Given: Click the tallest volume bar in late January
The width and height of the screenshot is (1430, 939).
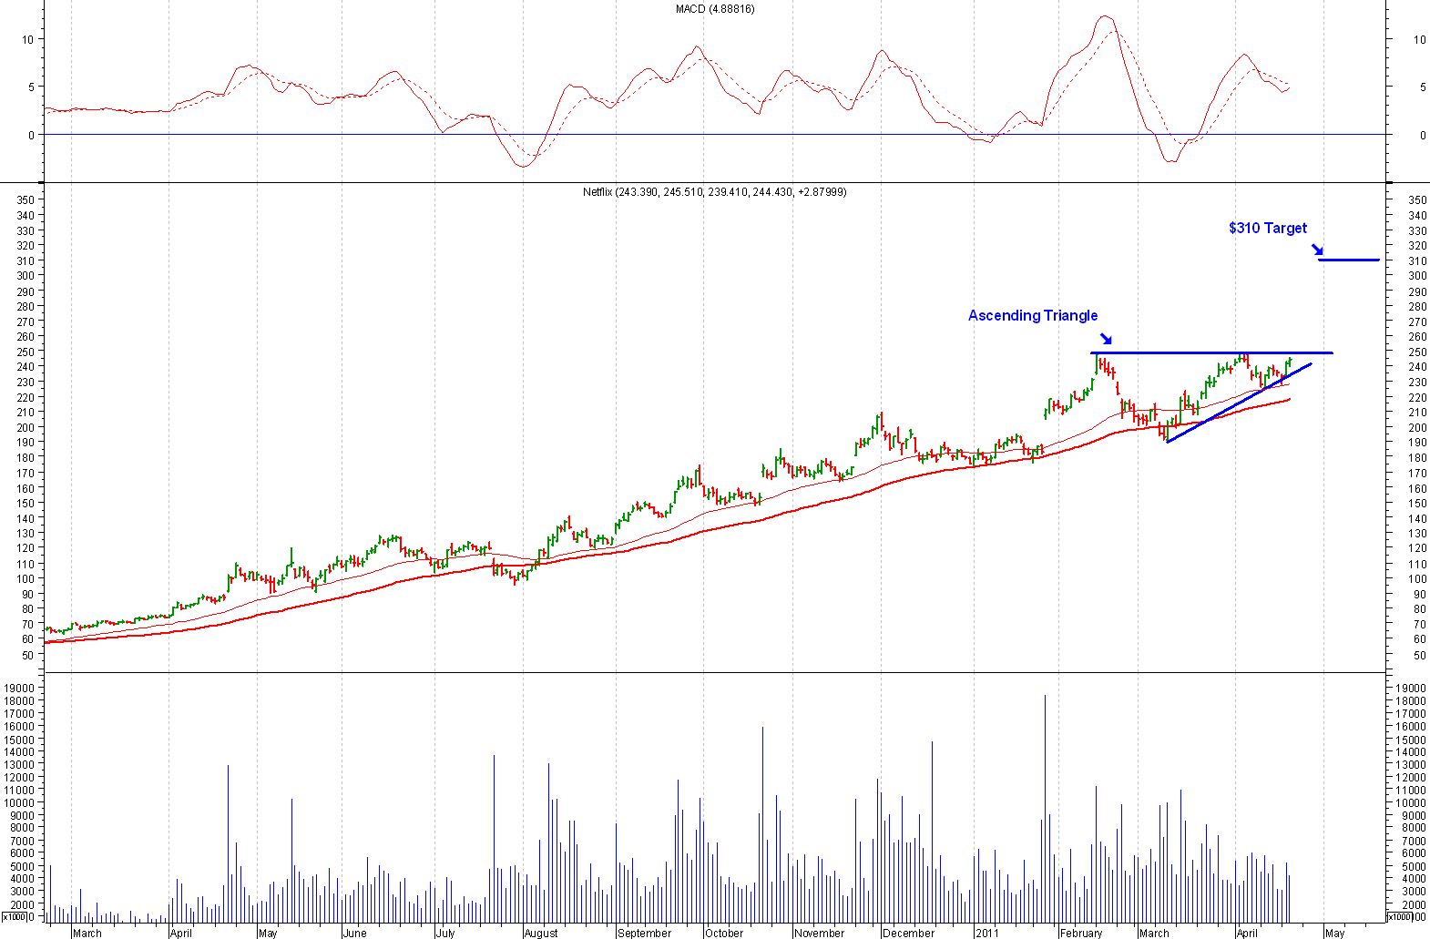Looking at the screenshot, I should click(x=1045, y=801).
